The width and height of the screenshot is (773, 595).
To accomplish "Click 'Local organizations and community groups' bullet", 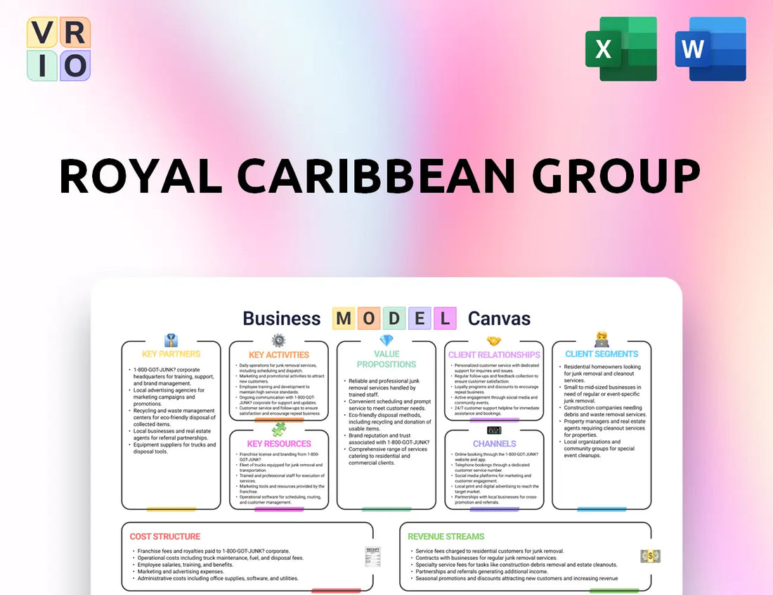I will point(599,449).
